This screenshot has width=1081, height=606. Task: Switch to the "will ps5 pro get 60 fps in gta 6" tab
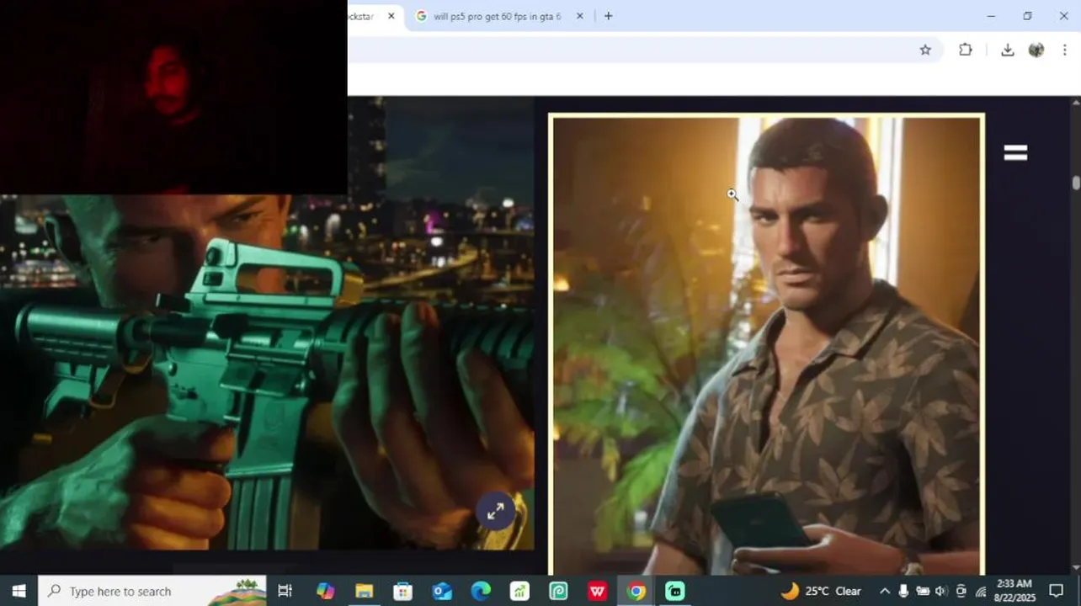498,16
